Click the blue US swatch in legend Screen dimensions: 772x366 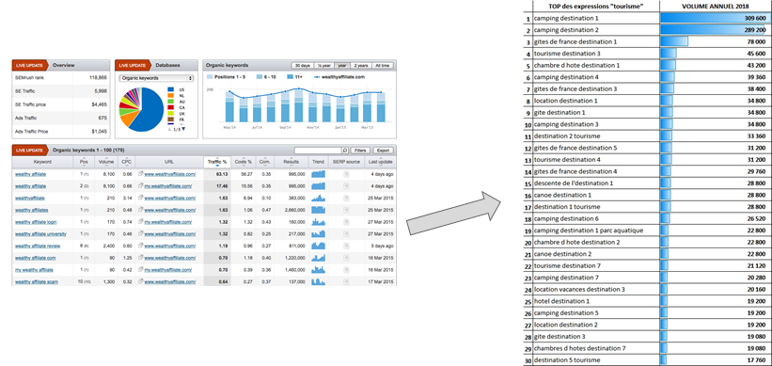click(171, 89)
